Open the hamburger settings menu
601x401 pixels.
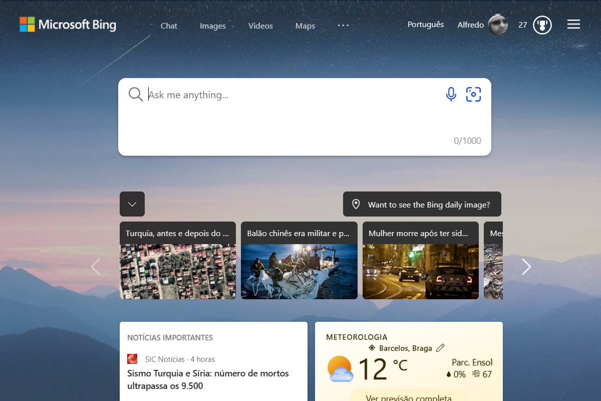point(573,25)
